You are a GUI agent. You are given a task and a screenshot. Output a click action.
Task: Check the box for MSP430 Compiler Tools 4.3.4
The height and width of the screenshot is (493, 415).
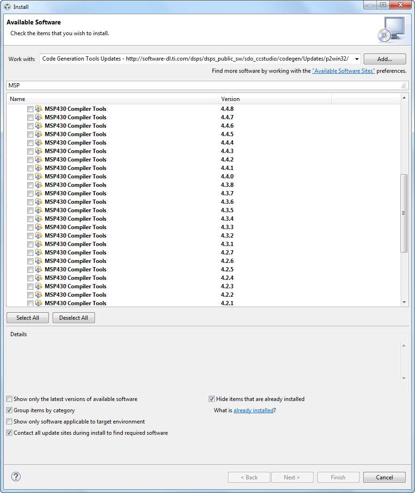point(30,219)
